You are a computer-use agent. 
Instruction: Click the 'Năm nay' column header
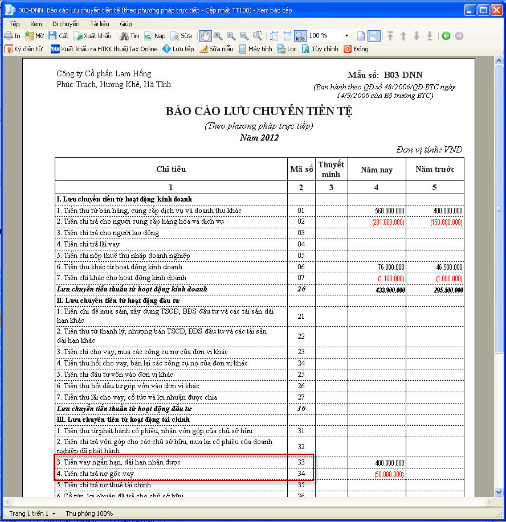[377, 170]
